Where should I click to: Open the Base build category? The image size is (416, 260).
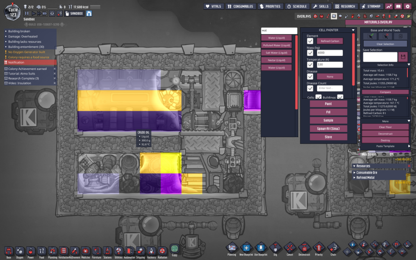9,251
